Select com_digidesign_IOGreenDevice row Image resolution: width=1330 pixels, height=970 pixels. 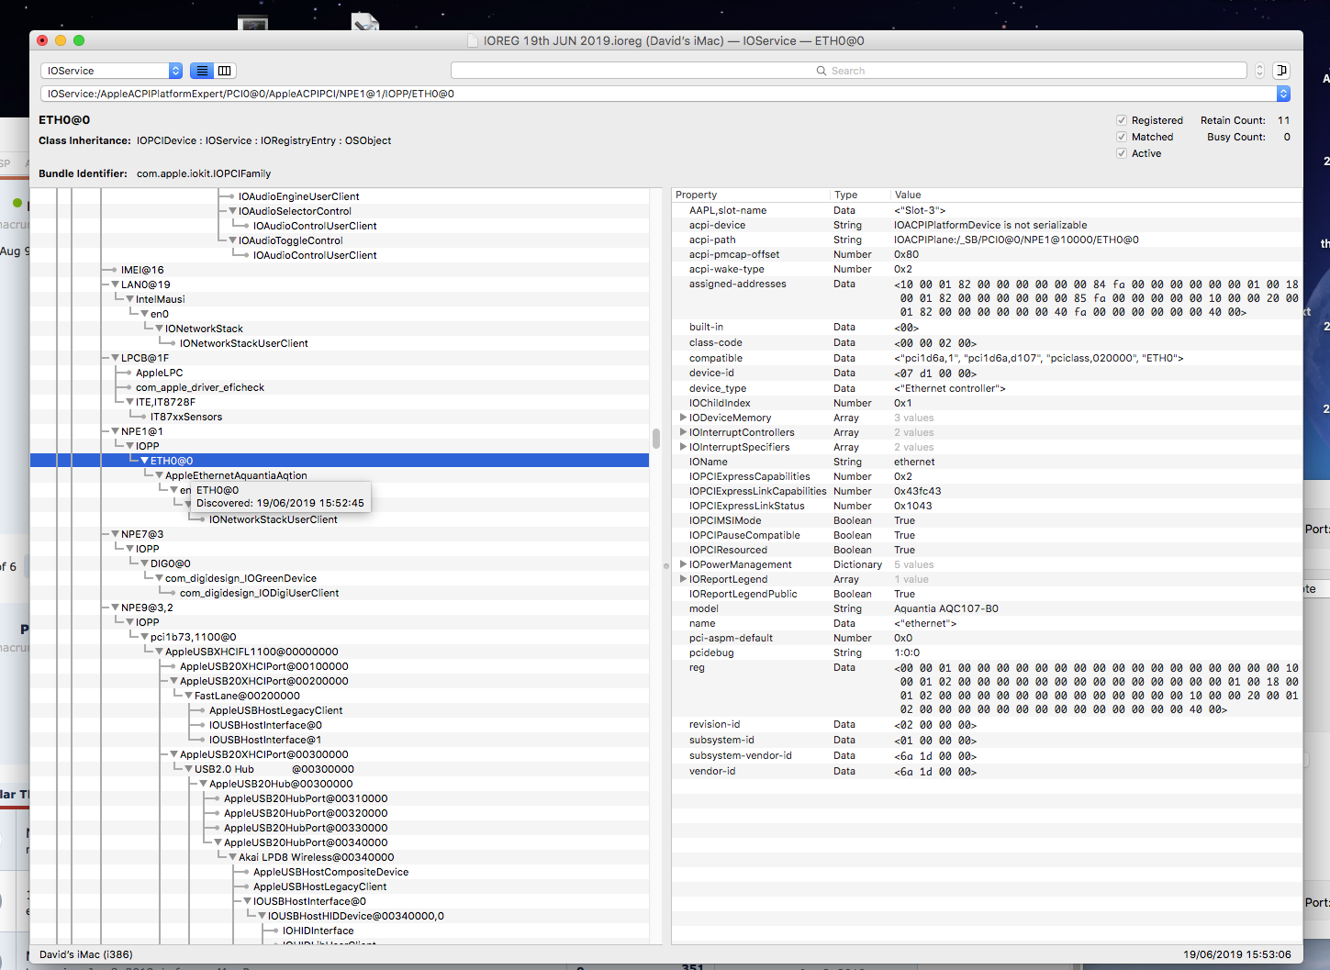[x=240, y=578]
